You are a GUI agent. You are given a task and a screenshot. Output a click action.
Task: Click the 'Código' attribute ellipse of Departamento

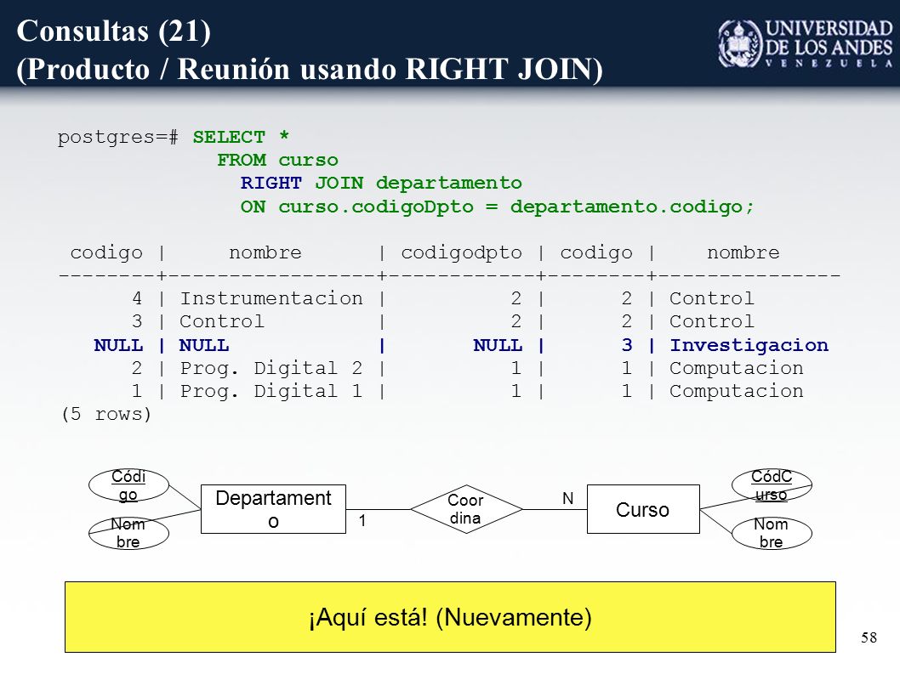pos(128,485)
